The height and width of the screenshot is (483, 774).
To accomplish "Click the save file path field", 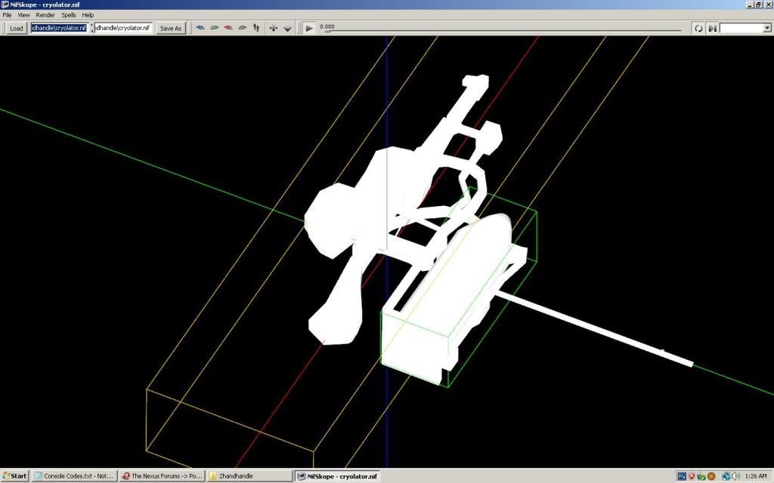I will click(123, 28).
